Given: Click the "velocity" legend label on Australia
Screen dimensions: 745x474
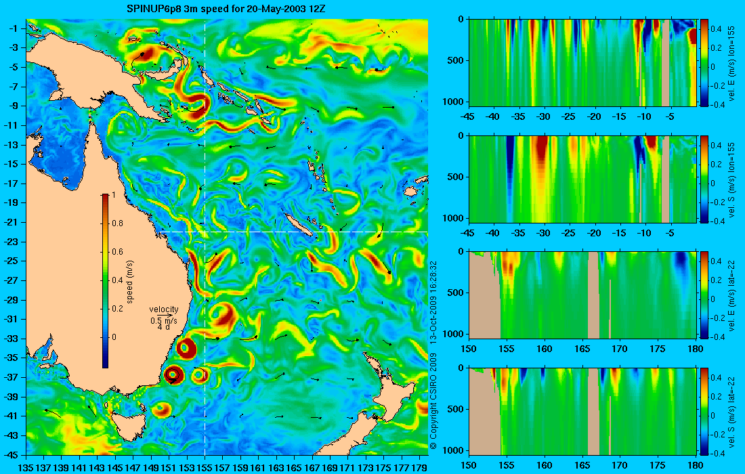Looking at the screenshot, I should 164,309.
